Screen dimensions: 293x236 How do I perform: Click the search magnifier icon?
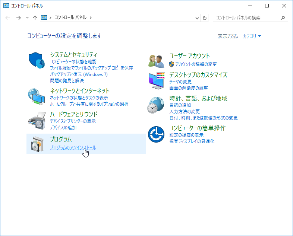[283, 18]
